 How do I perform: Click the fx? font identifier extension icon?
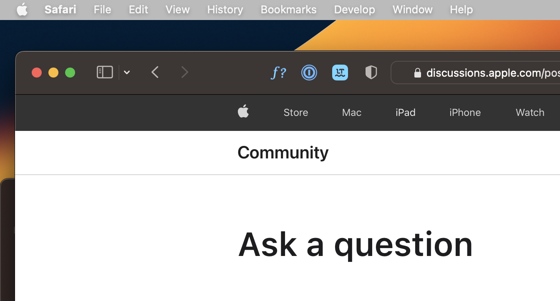click(278, 73)
